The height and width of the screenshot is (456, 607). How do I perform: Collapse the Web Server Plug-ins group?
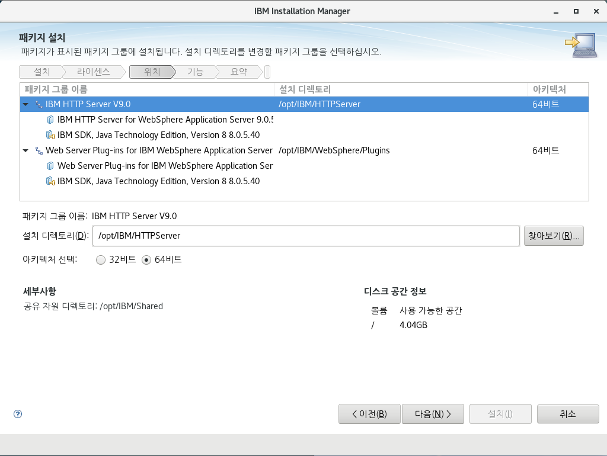[25, 150]
